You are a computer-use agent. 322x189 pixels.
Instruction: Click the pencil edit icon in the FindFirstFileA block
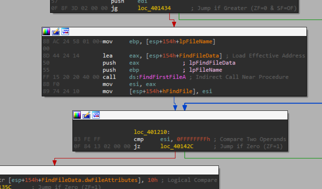point(56,31)
